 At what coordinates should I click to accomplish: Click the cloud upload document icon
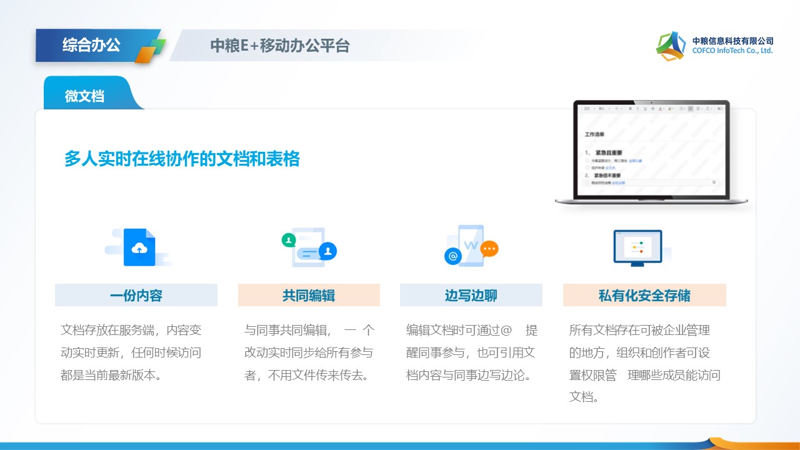pyautogui.click(x=139, y=247)
